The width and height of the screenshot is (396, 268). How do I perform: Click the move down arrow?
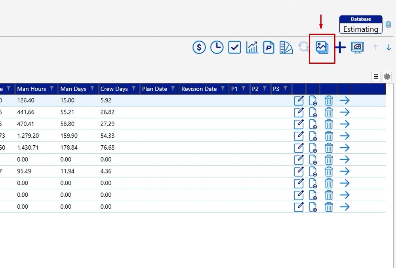(x=388, y=48)
